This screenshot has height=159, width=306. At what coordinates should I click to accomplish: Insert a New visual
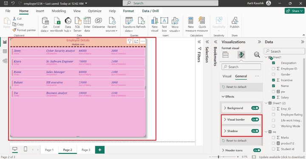coord(155,24)
